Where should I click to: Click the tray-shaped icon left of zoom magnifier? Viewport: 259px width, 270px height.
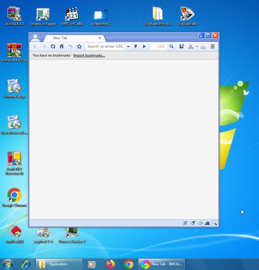pos(207,223)
